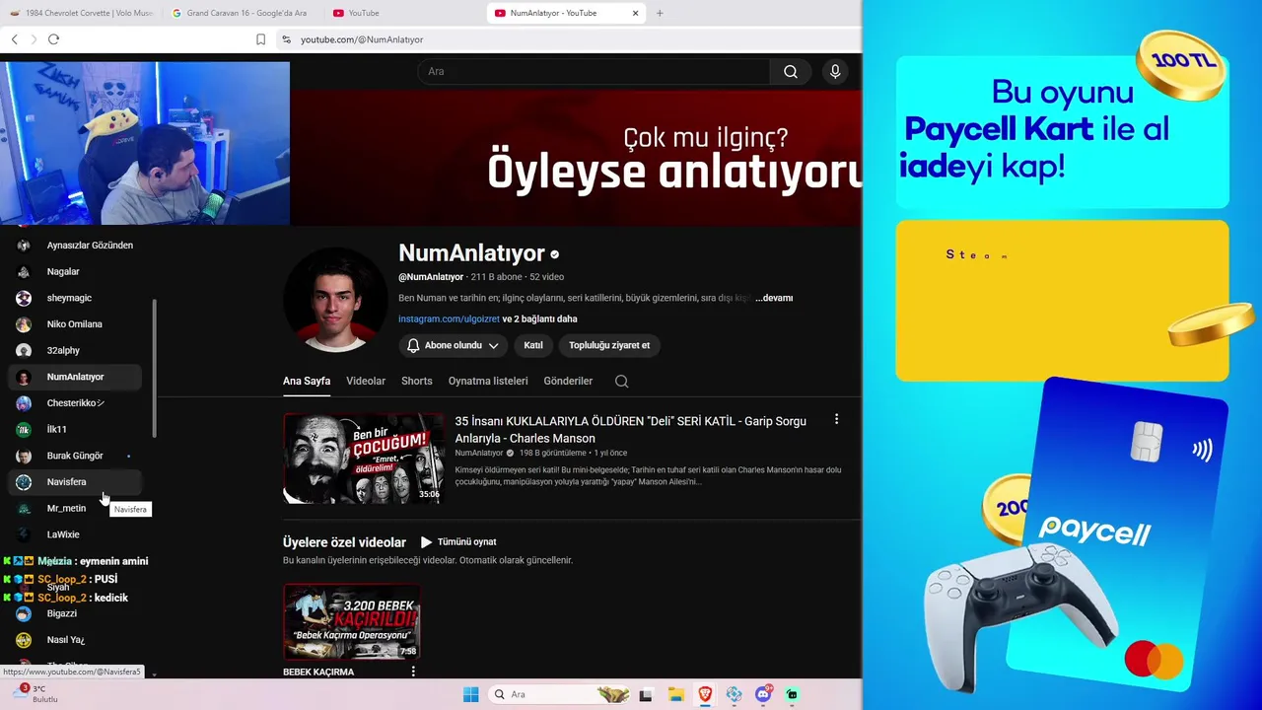Open sheymagic channel in sidebar
1262x710 pixels.
point(75,298)
